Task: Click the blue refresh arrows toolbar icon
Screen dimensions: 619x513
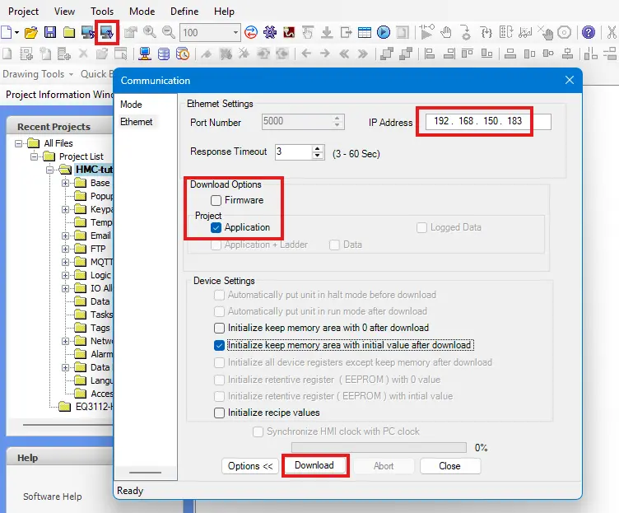Action: tap(250, 33)
